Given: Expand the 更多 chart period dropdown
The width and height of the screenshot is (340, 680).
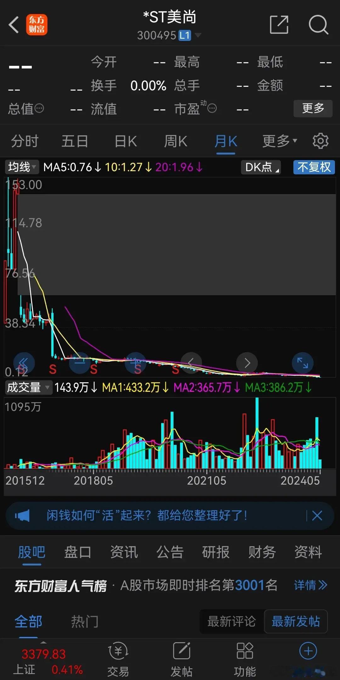Looking at the screenshot, I should click(x=280, y=141).
